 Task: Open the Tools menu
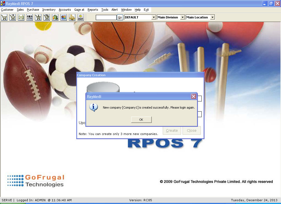tap(105, 10)
